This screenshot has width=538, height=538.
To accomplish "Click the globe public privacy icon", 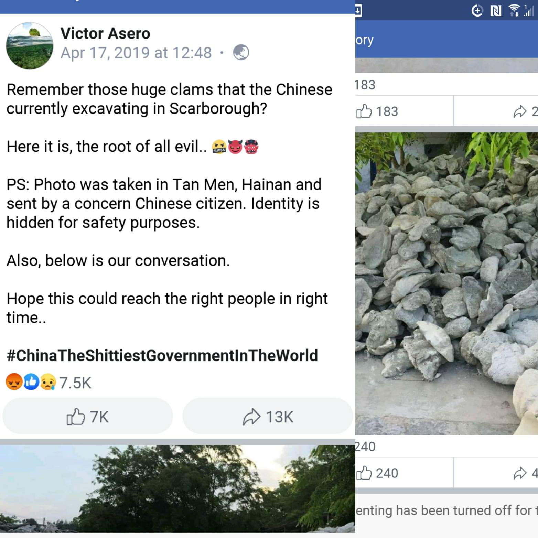I will [241, 53].
